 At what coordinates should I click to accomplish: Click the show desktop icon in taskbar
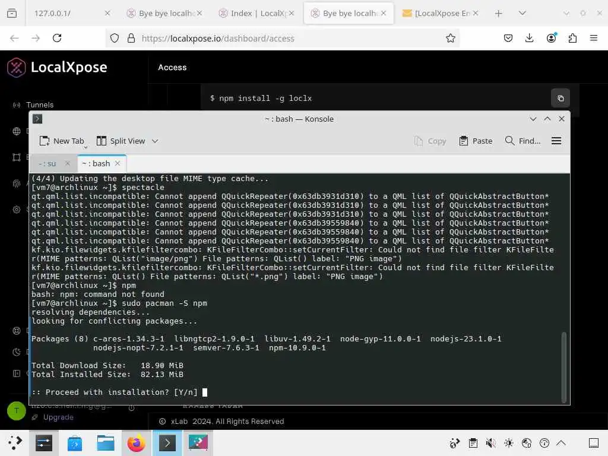594,443
